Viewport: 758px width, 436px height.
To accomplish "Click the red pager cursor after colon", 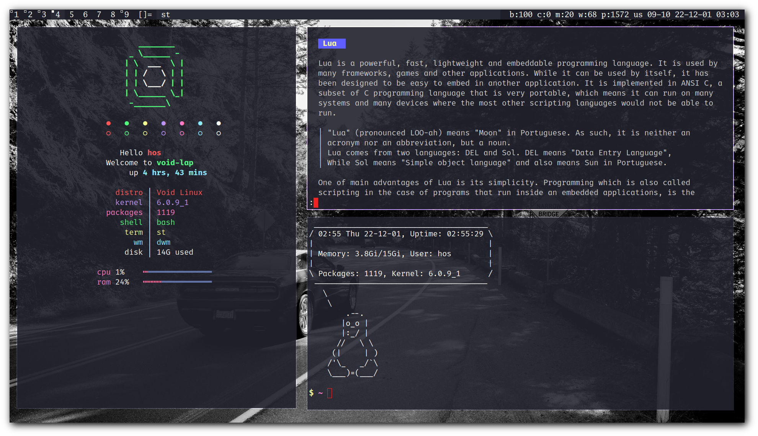I will [316, 203].
